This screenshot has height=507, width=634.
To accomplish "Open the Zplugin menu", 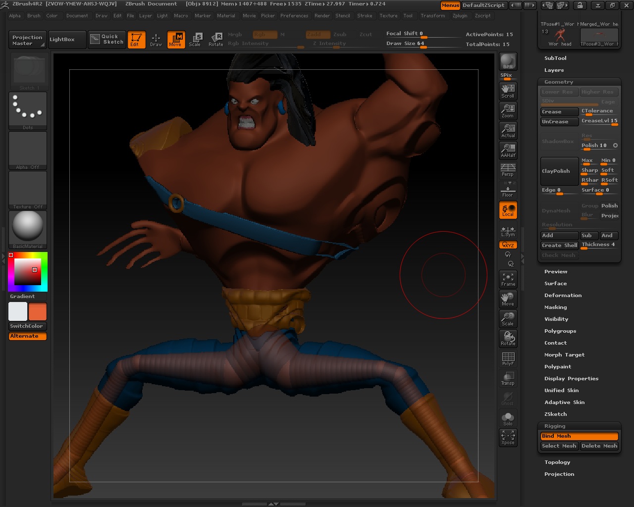I will 460,16.
